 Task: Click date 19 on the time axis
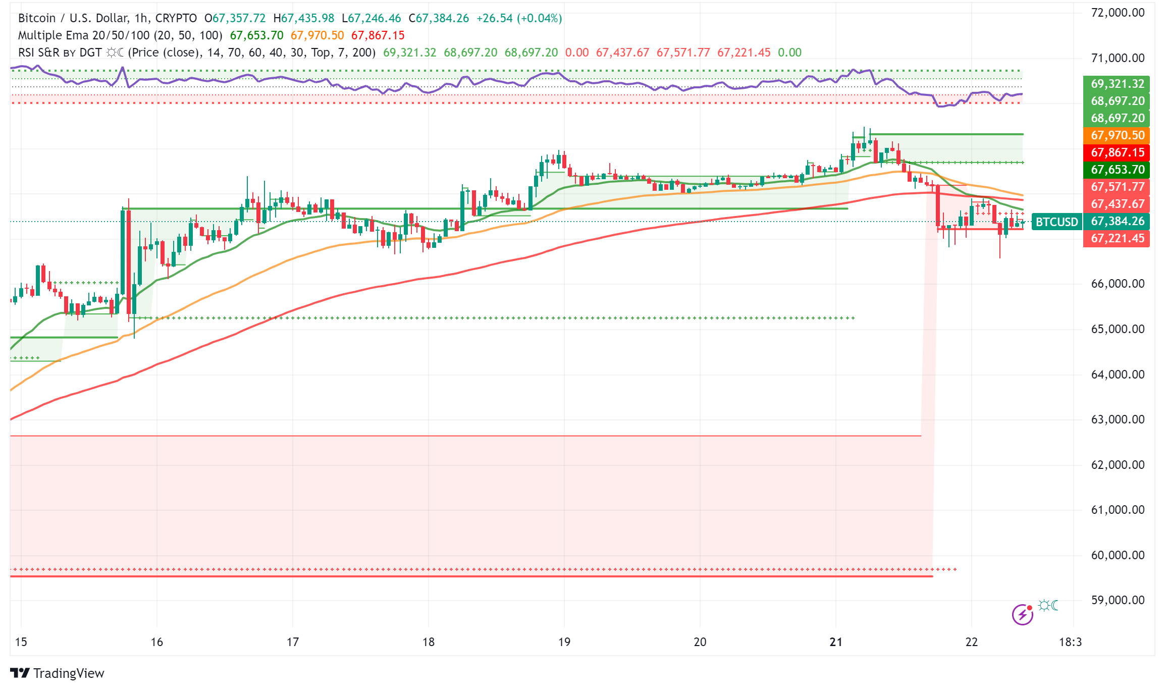(564, 642)
